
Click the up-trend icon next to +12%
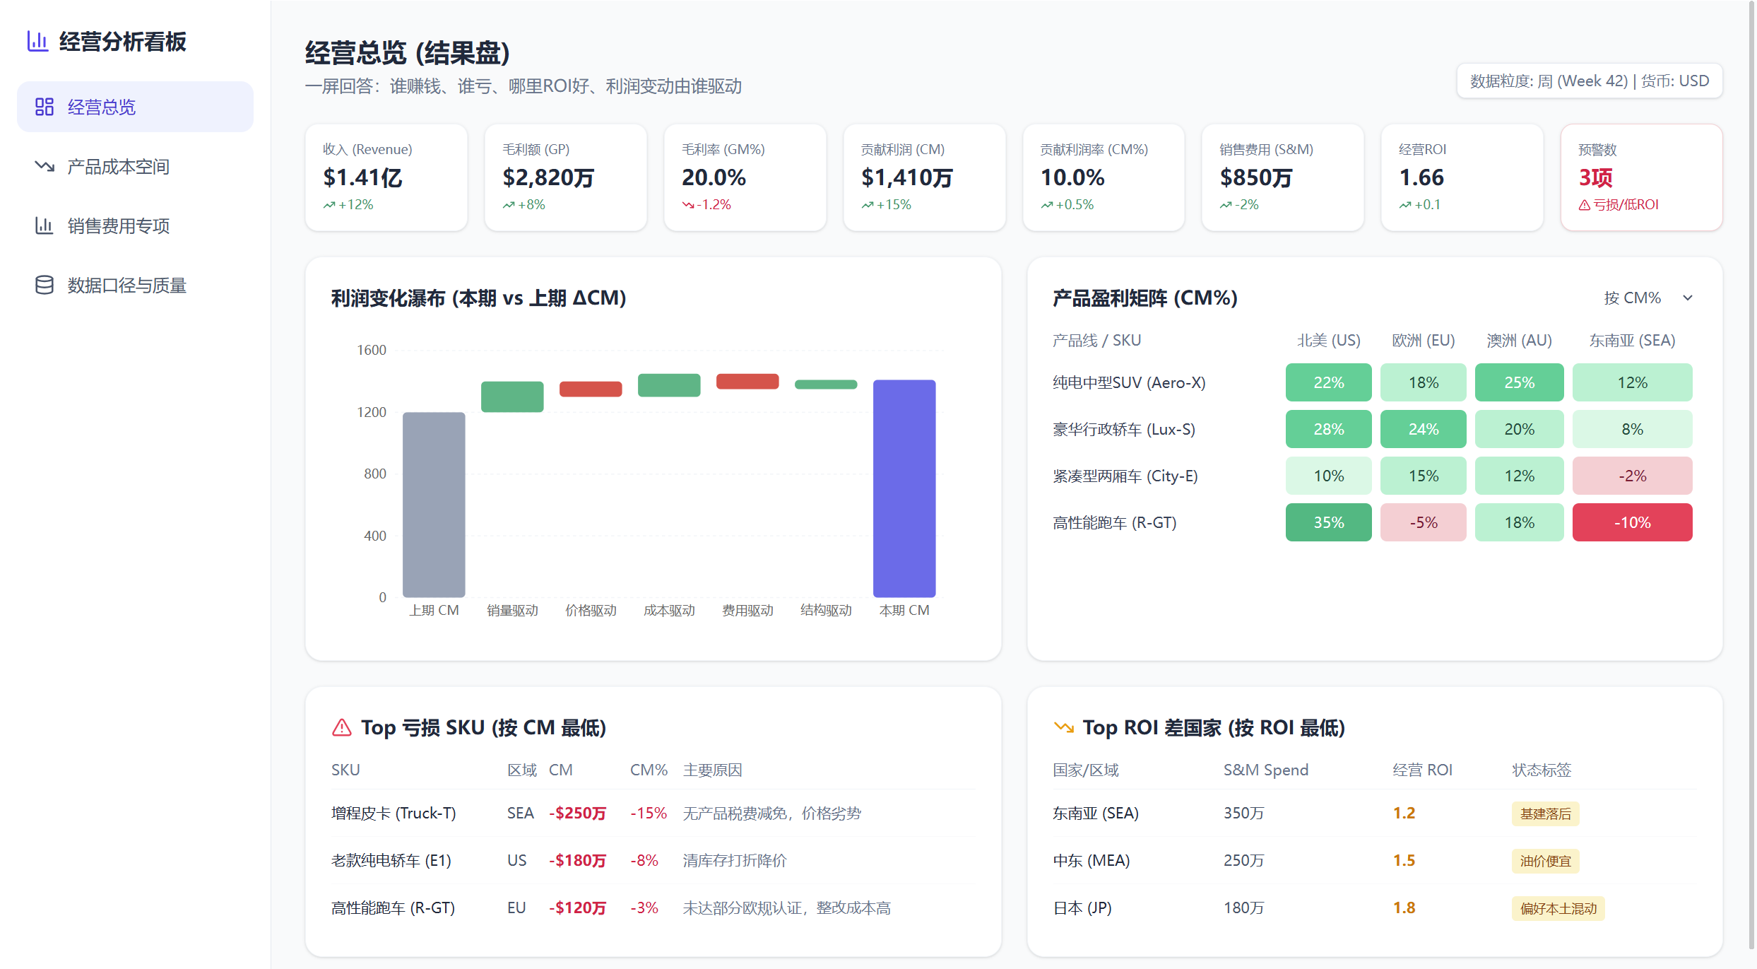(329, 205)
